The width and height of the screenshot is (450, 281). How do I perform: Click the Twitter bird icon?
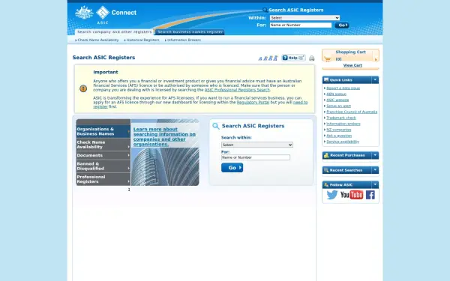tap(332, 195)
